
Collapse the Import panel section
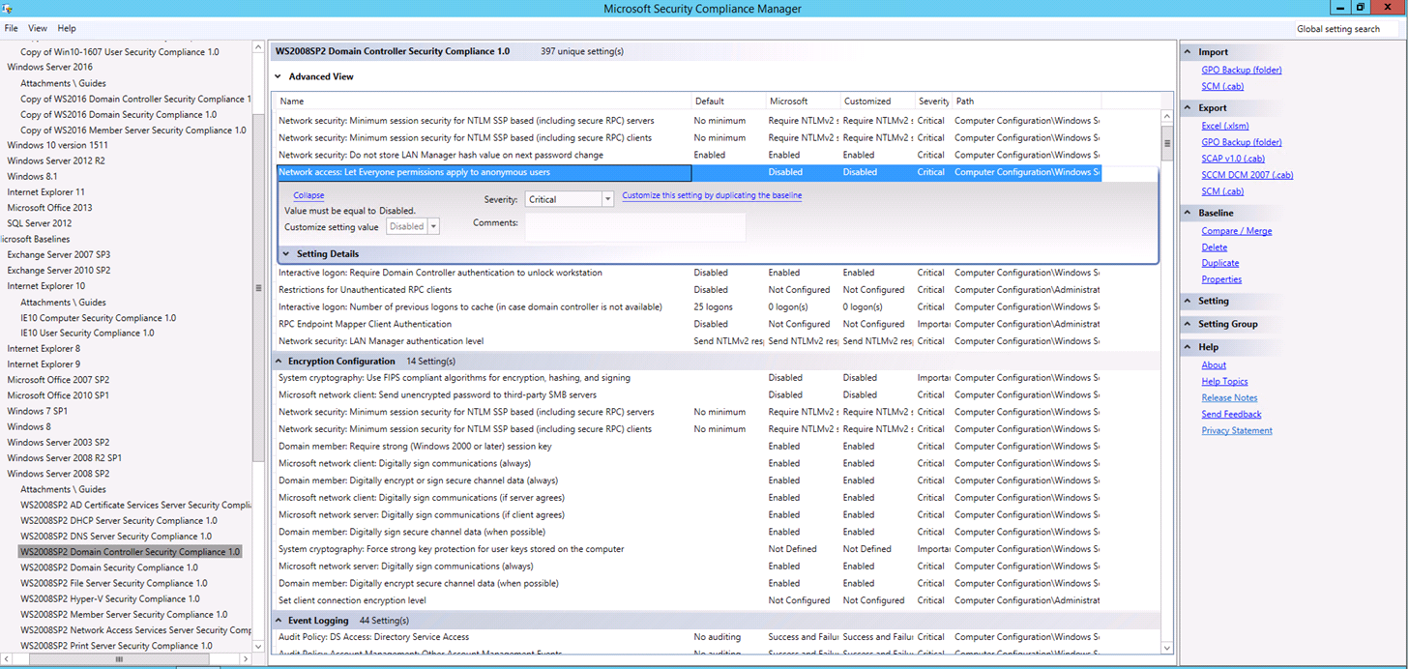(x=1189, y=52)
